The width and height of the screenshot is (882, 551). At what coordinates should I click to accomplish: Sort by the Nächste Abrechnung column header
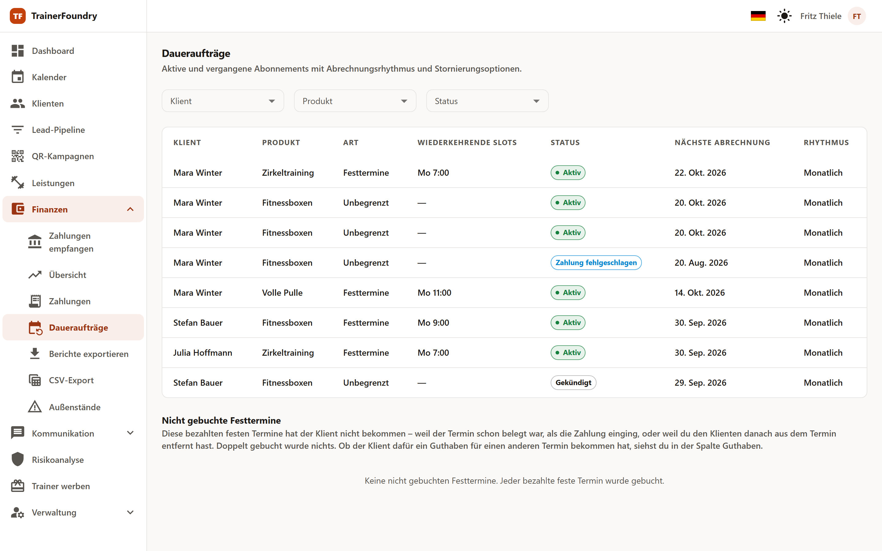pyautogui.click(x=722, y=142)
